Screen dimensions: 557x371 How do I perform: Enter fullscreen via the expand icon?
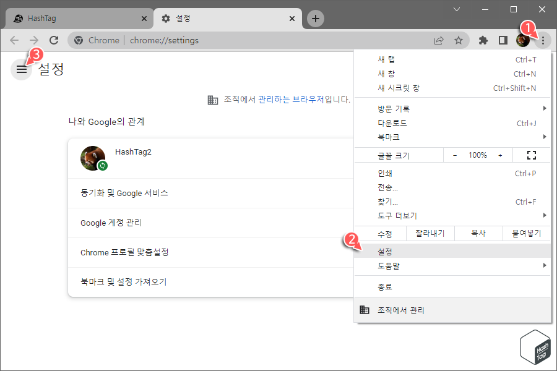point(531,155)
